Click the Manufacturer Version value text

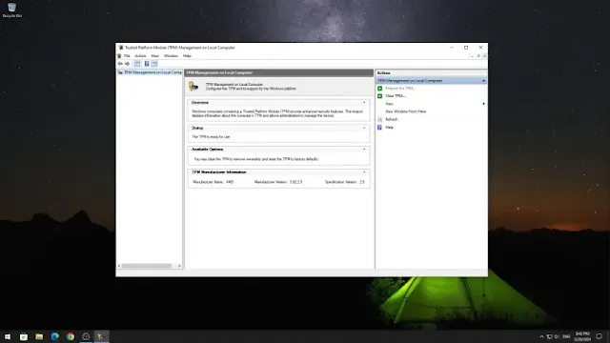click(295, 182)
